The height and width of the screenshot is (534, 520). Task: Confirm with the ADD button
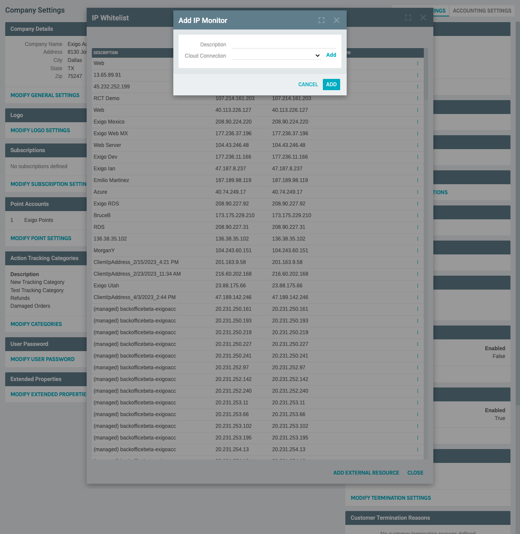[331, 85]
